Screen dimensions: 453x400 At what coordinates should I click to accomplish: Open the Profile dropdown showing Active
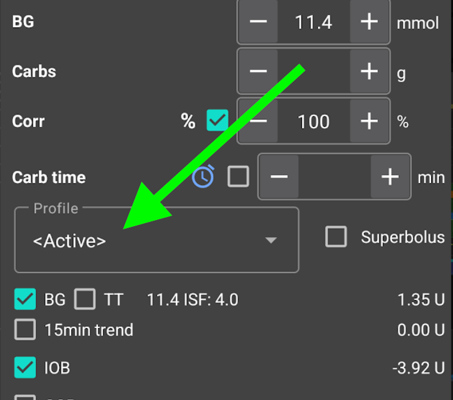pyautogui.click(x=156, y=240)
